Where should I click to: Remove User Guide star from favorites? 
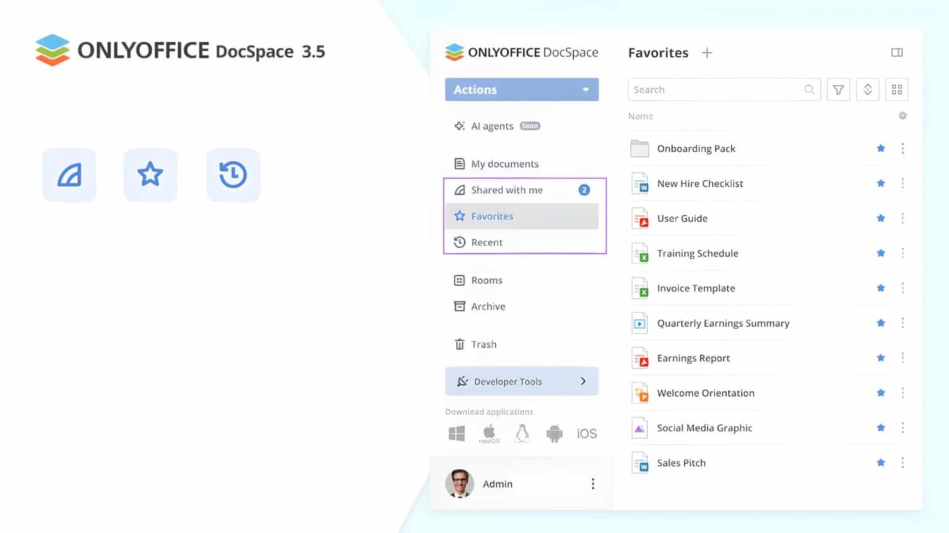(881, 218)
